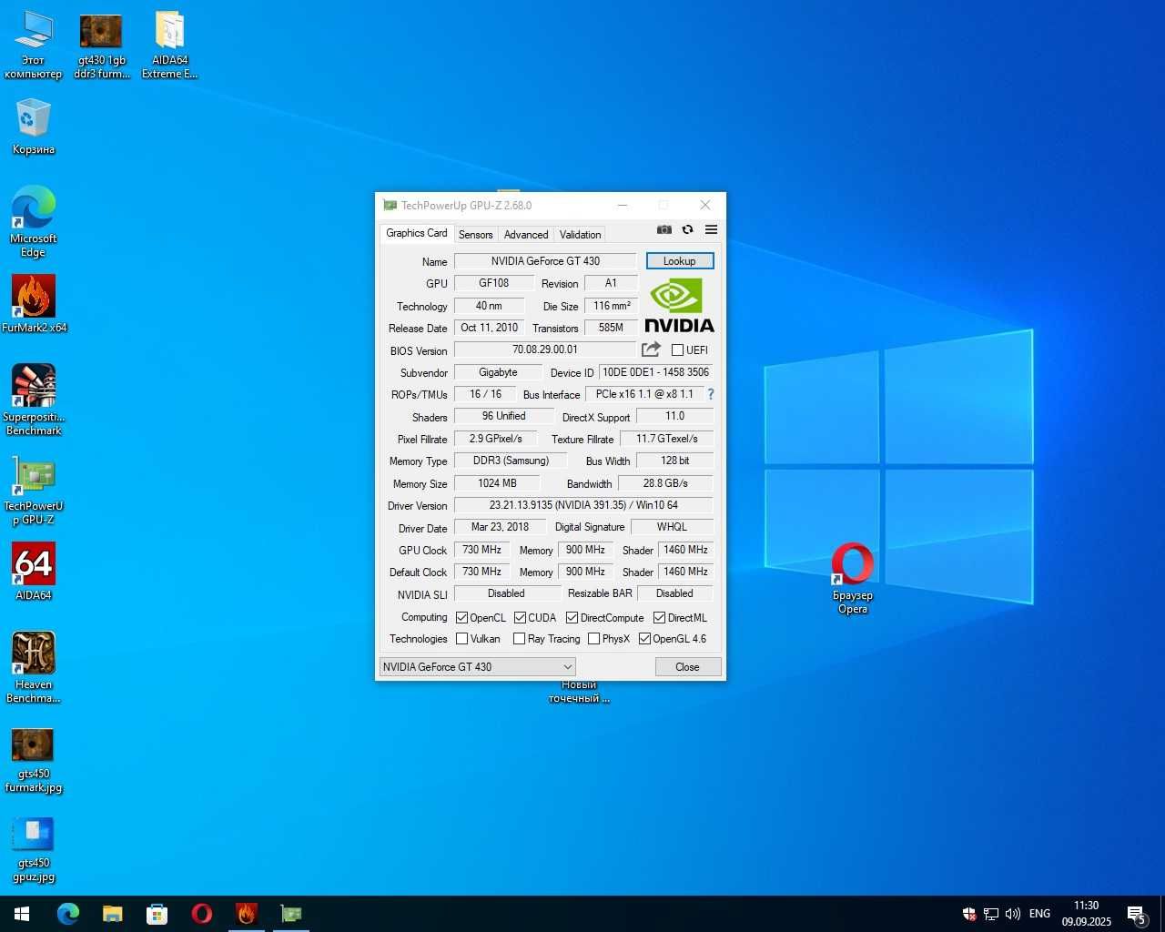Select the AIDA64 desktop shortcut
The image size is (1165, 932).
click(x=34, y=572)
